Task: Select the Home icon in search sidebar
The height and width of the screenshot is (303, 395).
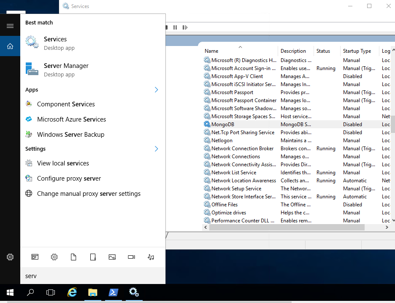Action: pyautogui.click(x=10, y=46)
